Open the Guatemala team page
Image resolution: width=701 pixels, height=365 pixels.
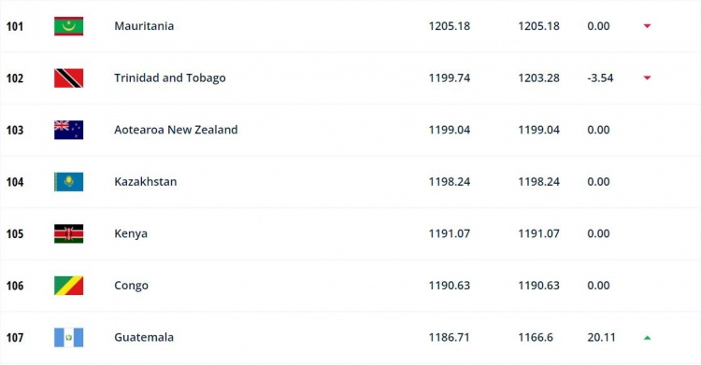[144, 337]
